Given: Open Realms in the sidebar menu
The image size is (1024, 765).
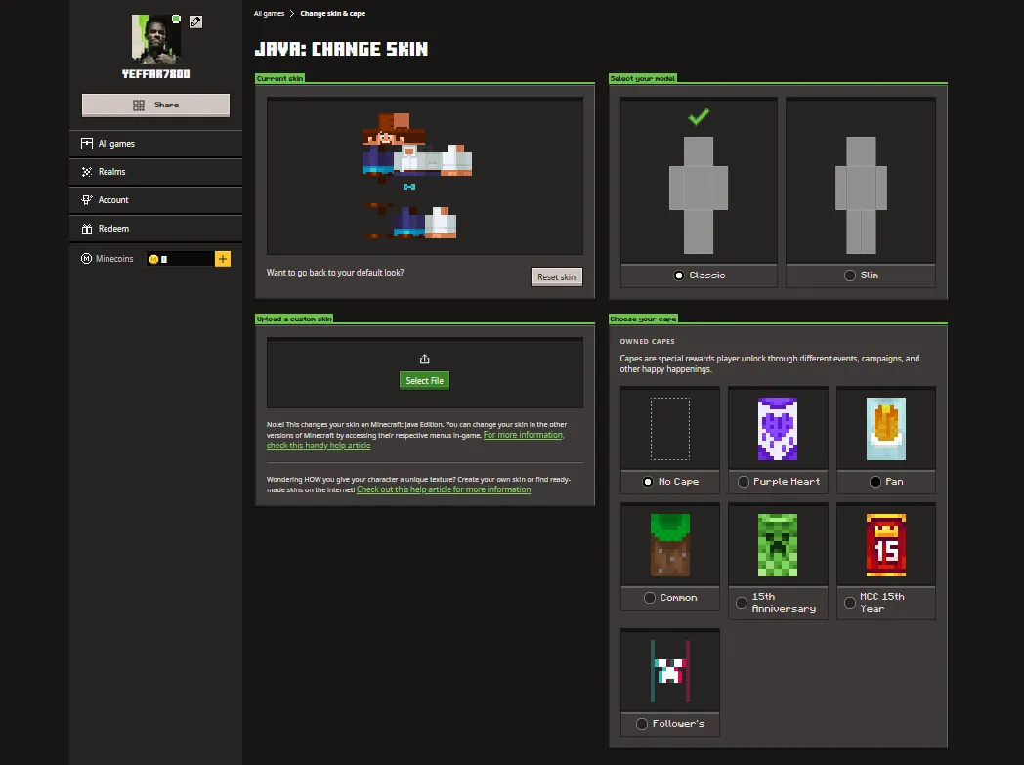Looking at the screenshot, I should click(x=155, y=172).
